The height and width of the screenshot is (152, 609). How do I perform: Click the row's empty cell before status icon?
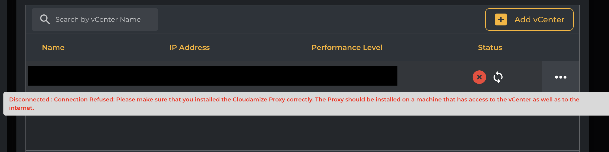(x=433, y=77)
